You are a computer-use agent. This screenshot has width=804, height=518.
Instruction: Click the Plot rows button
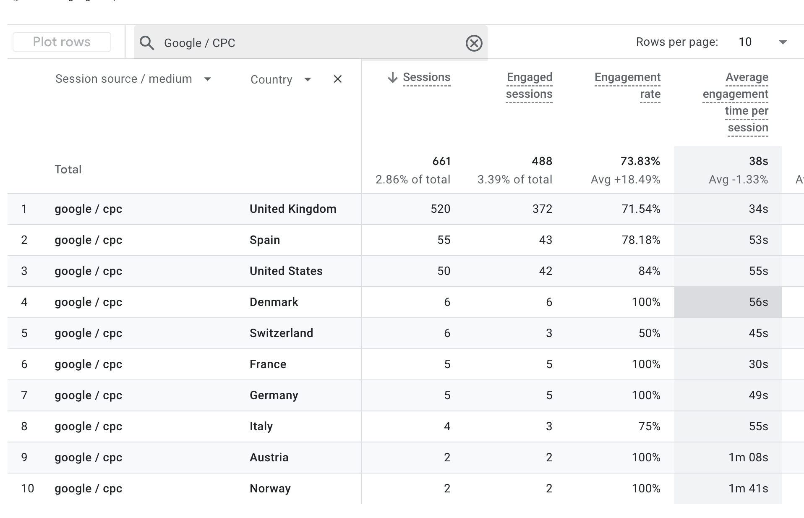[x=62, y=42]
